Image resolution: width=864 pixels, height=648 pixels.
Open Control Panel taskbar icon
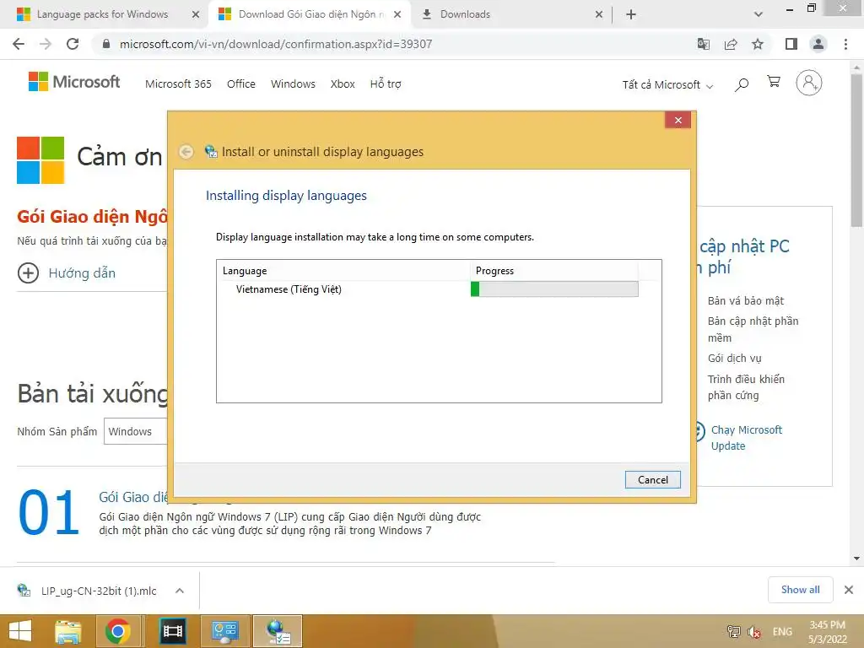click(224, 631)
